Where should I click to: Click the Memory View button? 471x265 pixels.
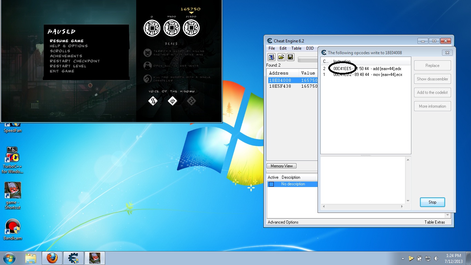[281, 166]
